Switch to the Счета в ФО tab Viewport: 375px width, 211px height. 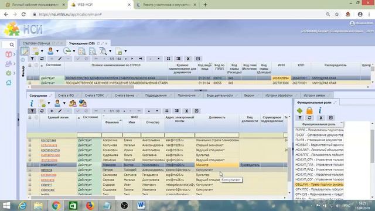point(66,95)
